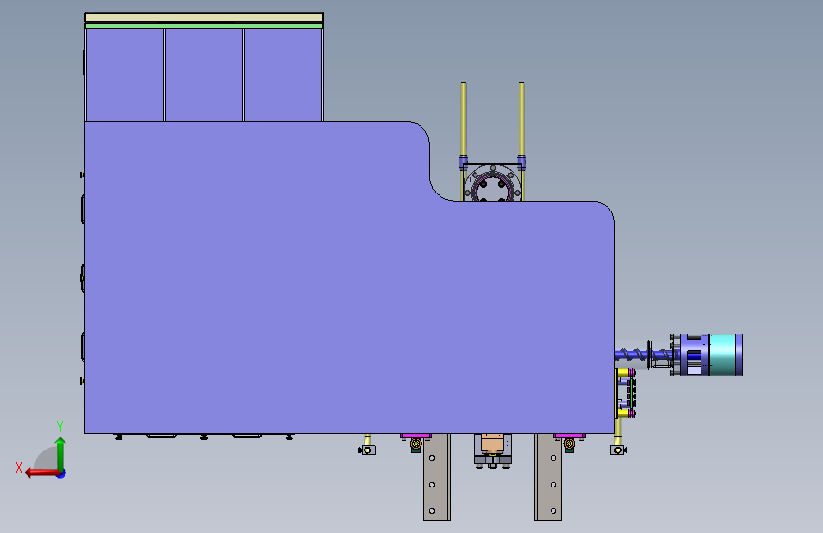The width and height of the screenshot is (823, 533).
Task: Select the right upper cabinet panel
Action: point(283,75)
